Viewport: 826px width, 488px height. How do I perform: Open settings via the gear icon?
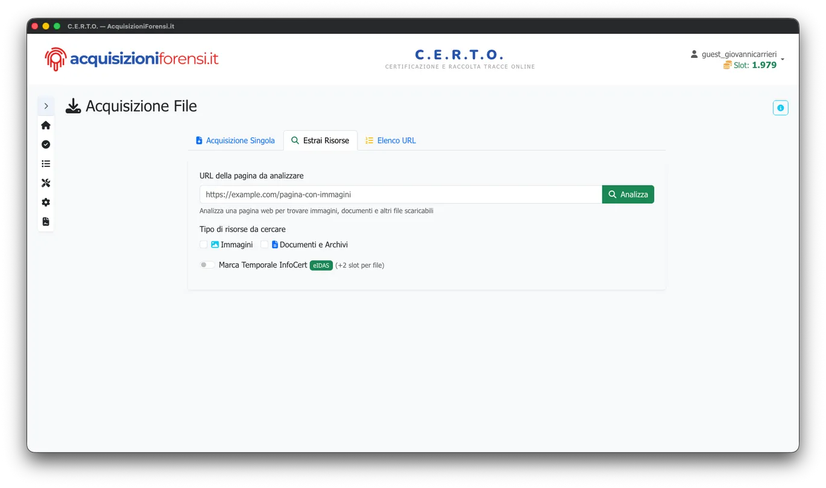tap(45, 202)
